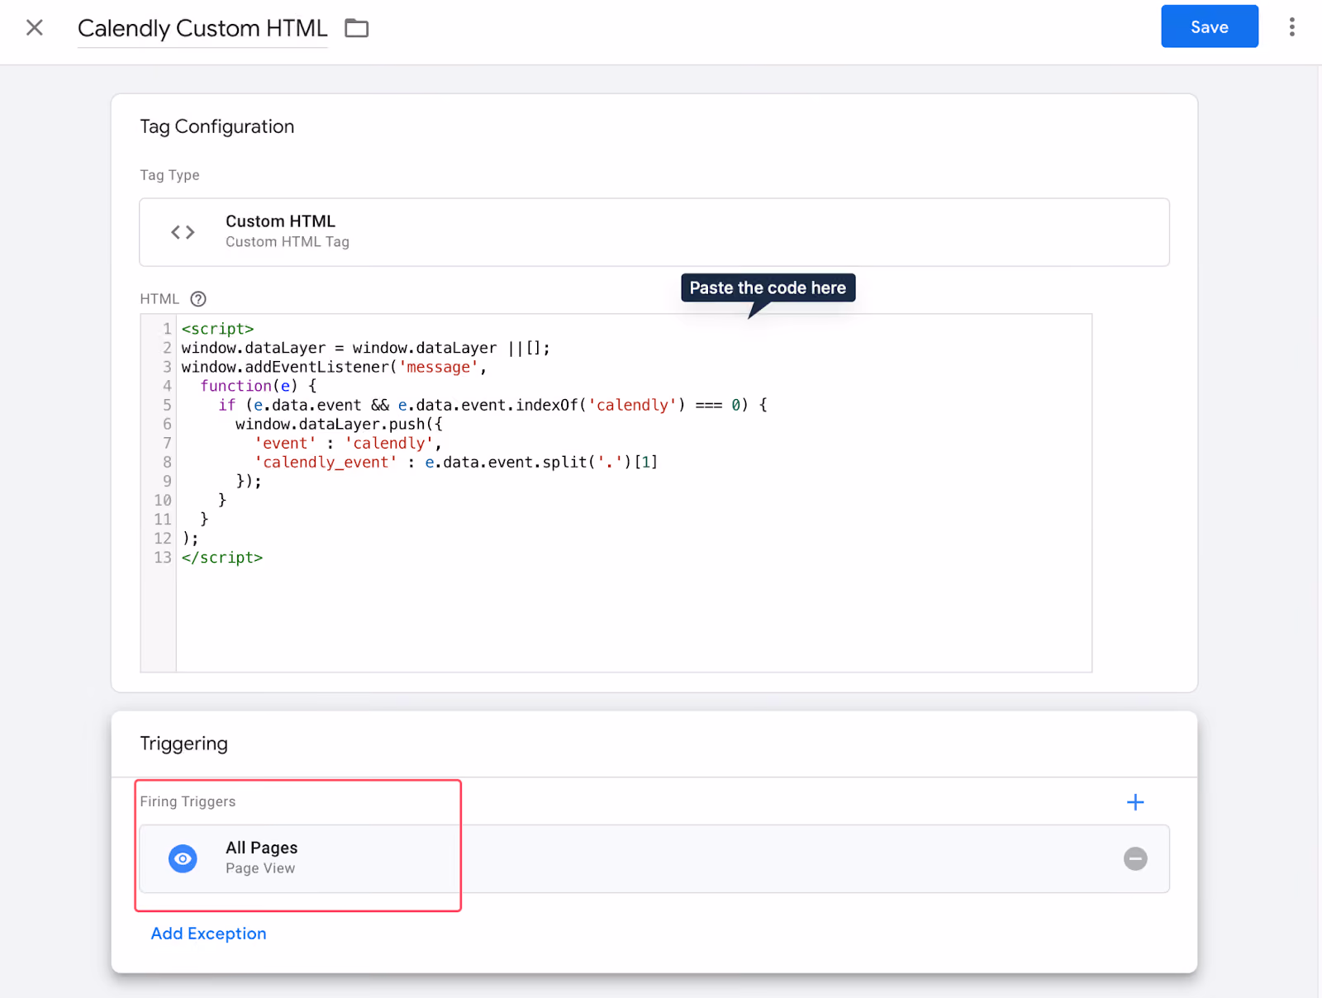Click the 'calendly_event' code line
The height and width of the screenshot is (998, 1322).
tap(456, 463)
